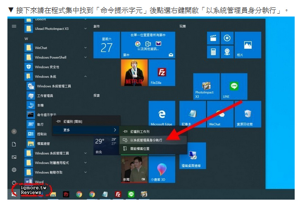
Task: Select 以系統管理員身分執行 from context menu
Action: coord(146,140)
